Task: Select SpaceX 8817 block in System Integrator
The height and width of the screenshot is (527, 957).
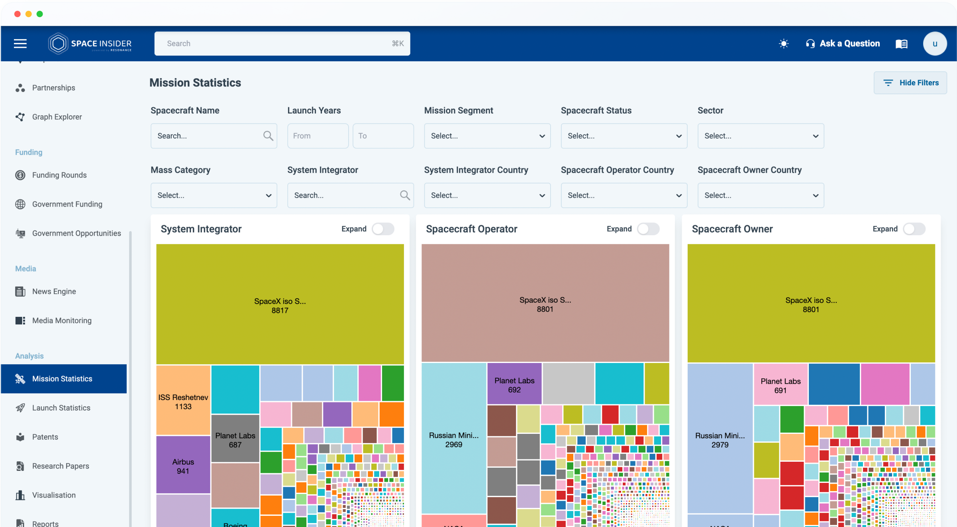Action: (x=280, y=304)
